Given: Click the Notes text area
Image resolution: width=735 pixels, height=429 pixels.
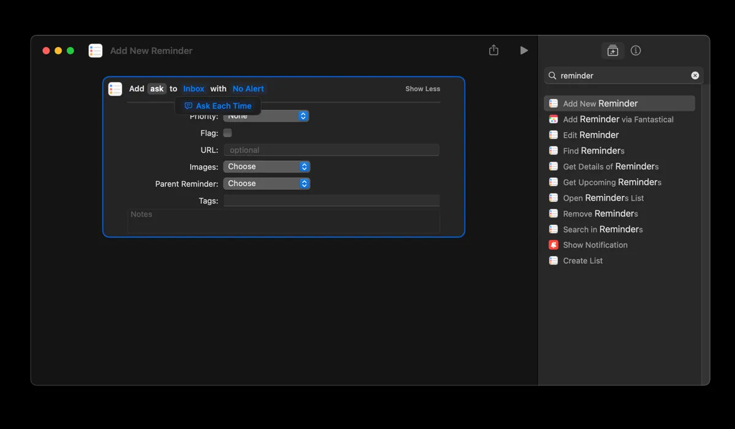Looking at the screenshot, I should point(284,221).
